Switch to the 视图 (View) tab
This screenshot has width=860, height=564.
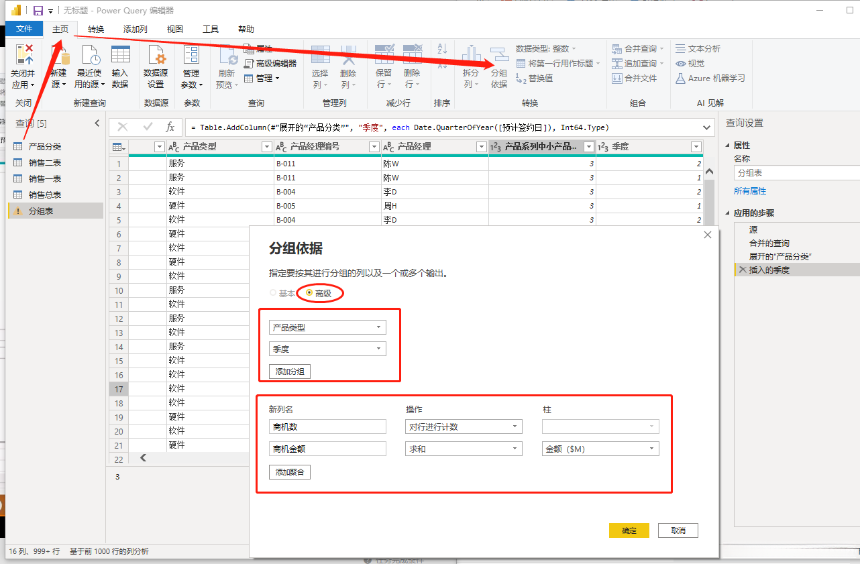tap(175, 29)
